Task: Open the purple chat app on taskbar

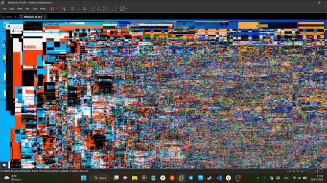Action: (x=125, y=178)
